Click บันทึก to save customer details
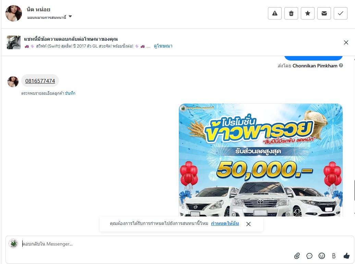This screenshot has height=264, width=355. coord(70,93)
